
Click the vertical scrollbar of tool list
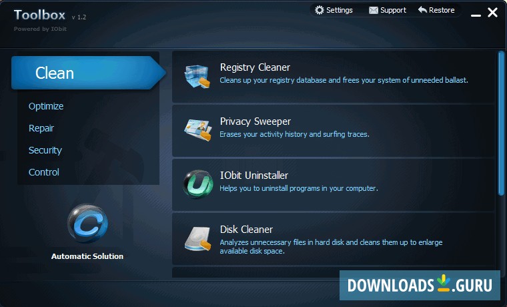point(501,123)
